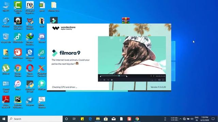Open Python 3.7 (32-bit) shortcut
Image resolution: width=218 pixels, height=122 pixels.
pos(30,86)
